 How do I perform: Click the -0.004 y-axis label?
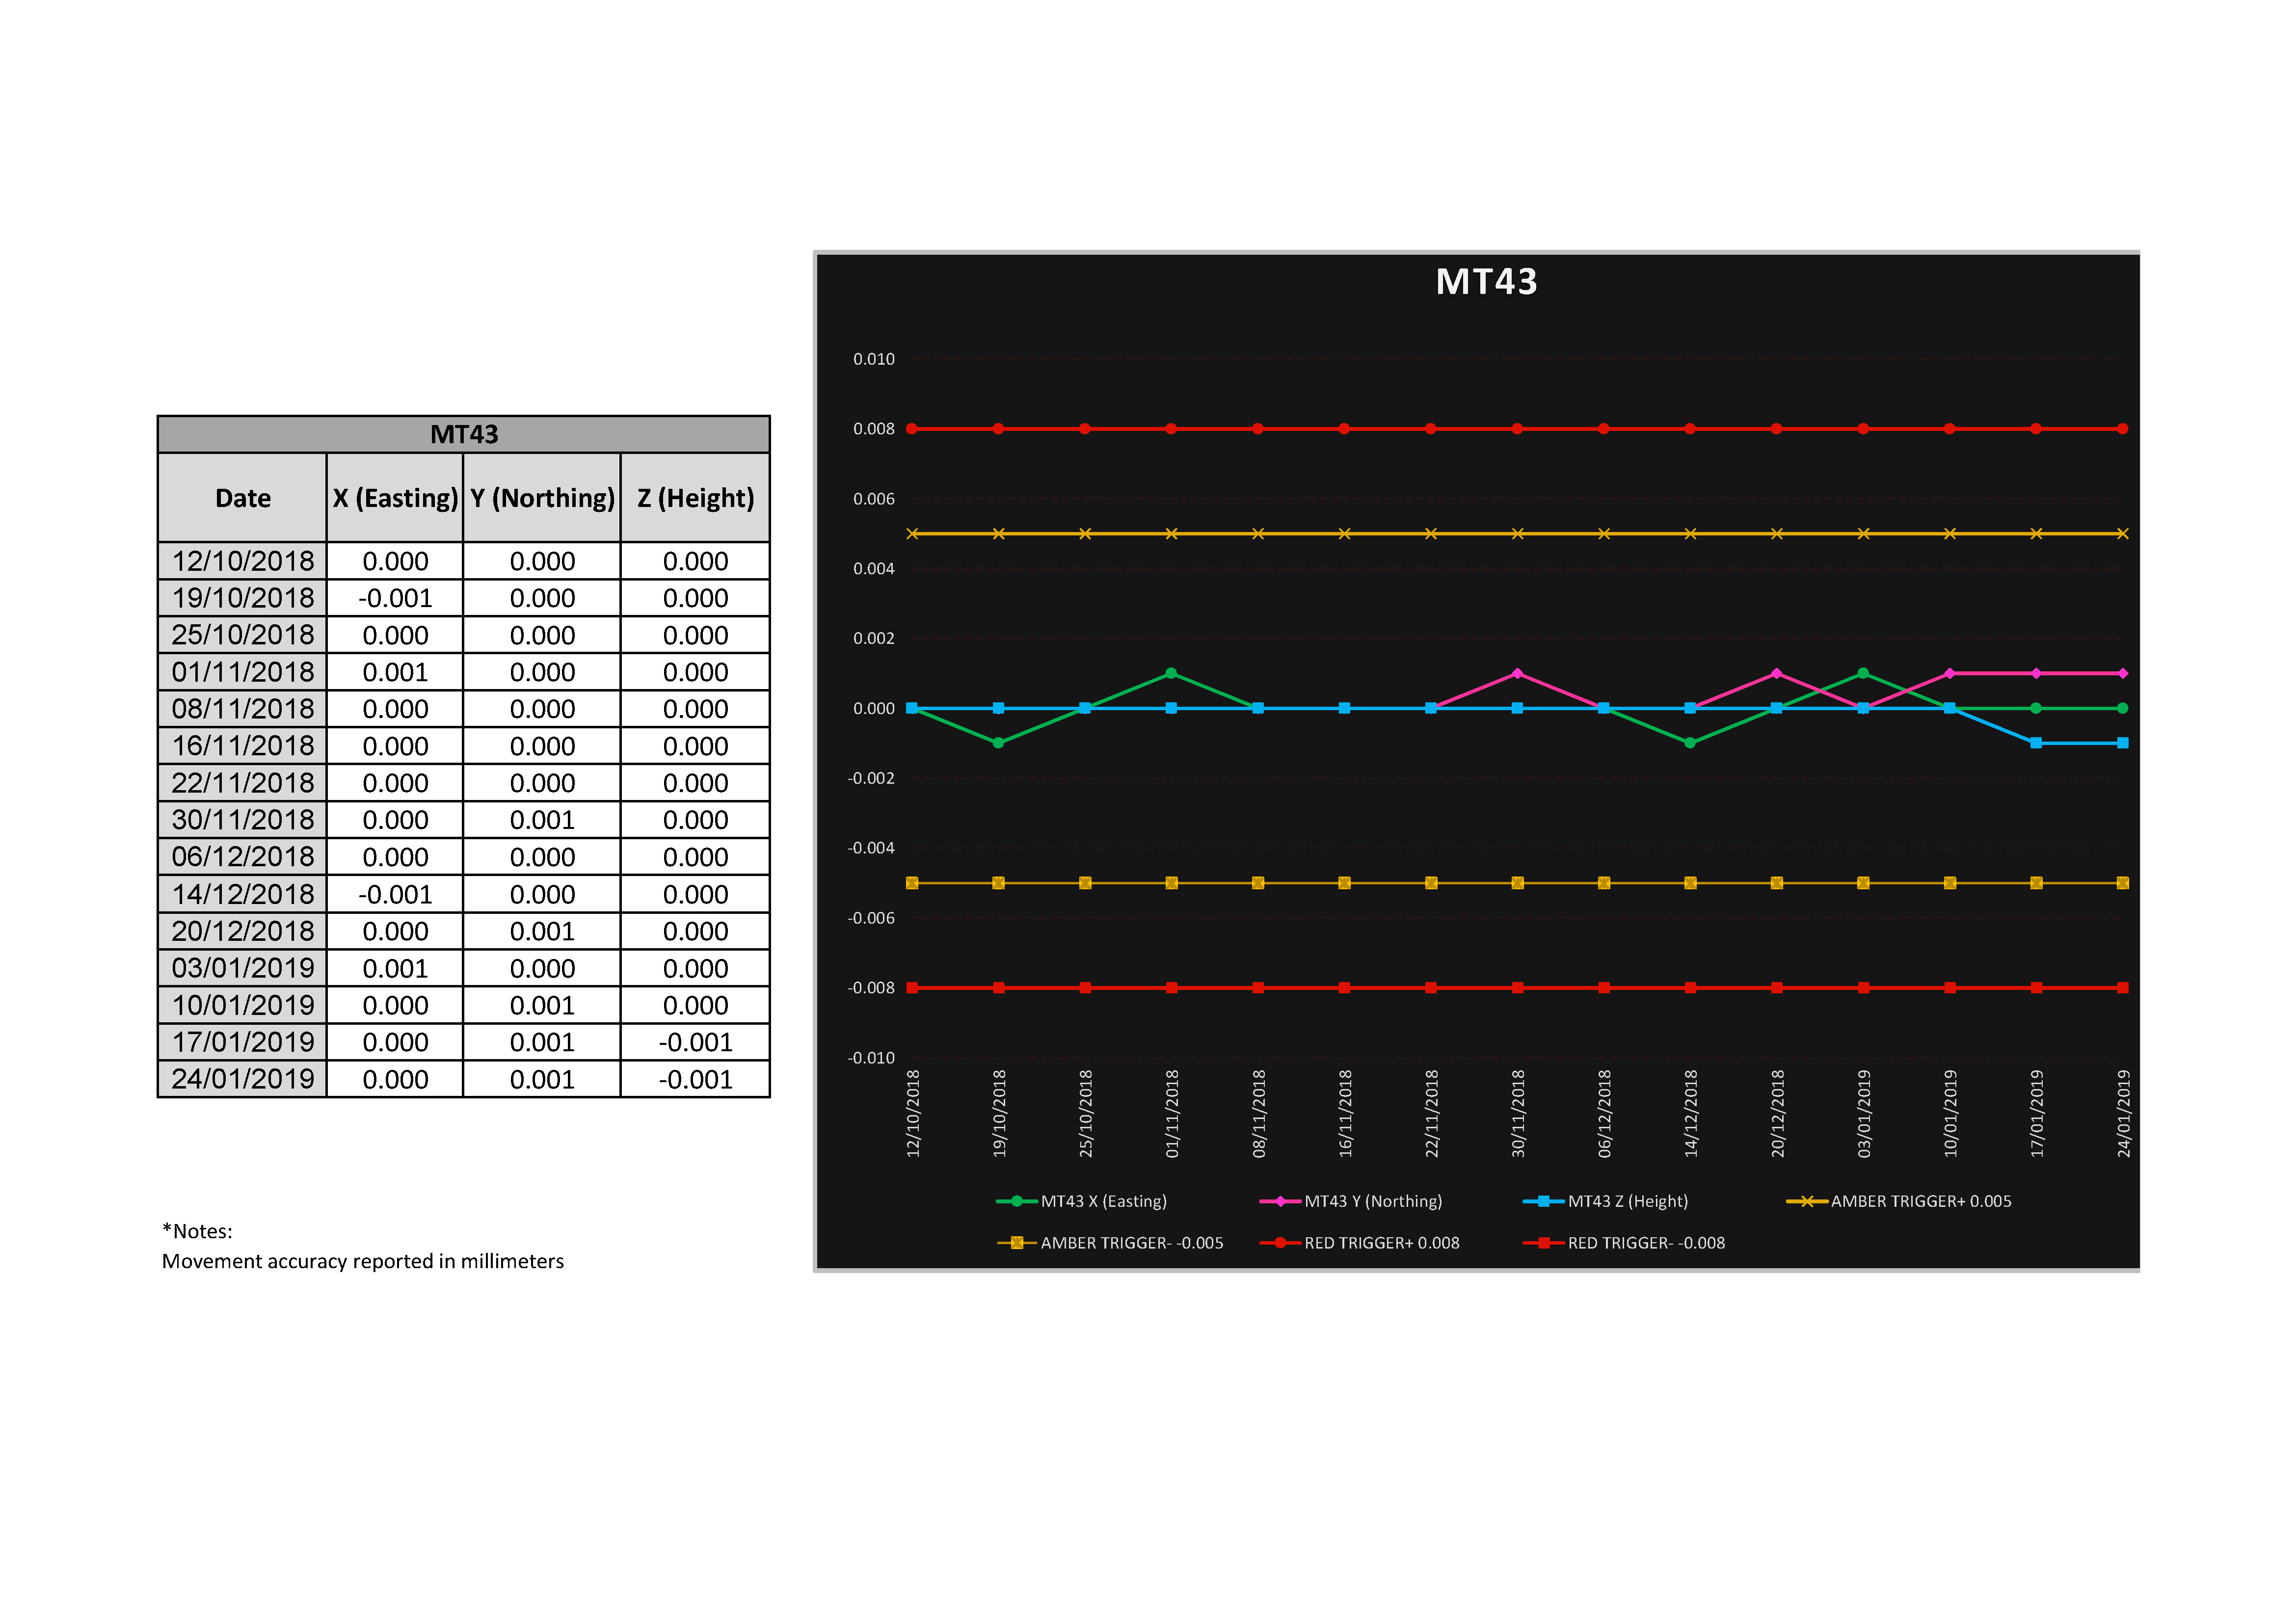pyautogui.click(x=871, y=848)
